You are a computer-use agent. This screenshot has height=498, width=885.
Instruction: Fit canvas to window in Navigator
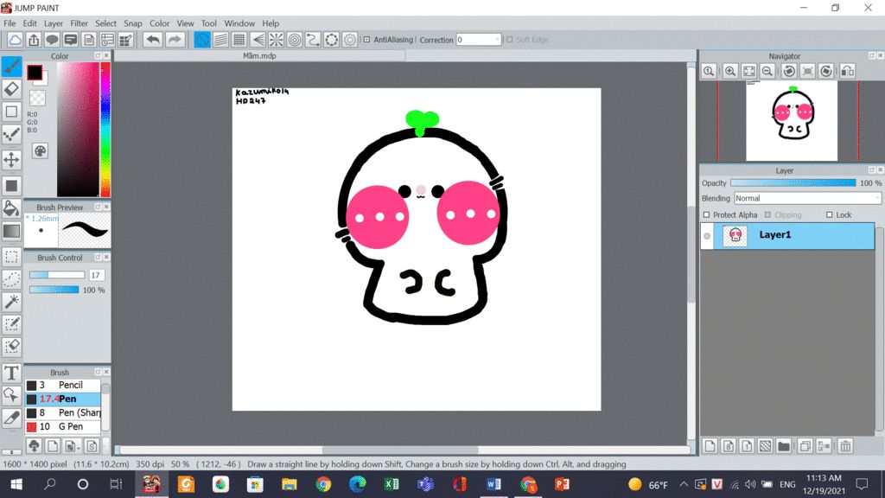point(748,71)
